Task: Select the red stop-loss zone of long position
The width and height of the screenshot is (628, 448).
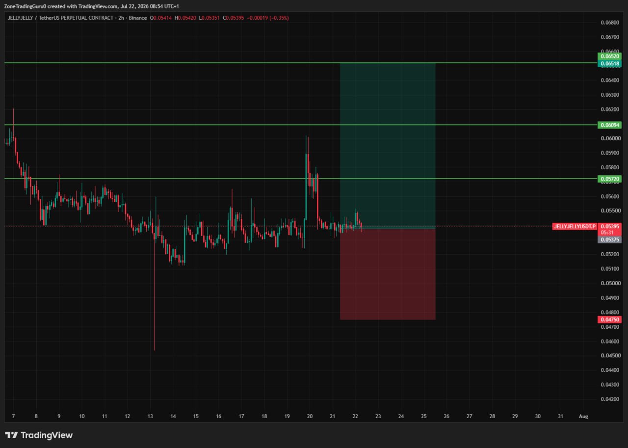Action: 388,274
